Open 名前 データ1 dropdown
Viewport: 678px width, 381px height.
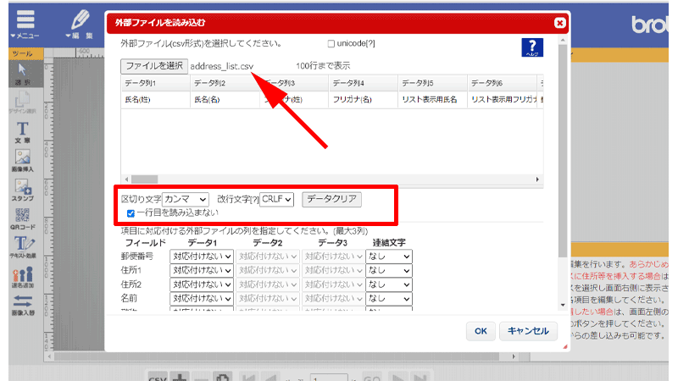pos(202,299)
